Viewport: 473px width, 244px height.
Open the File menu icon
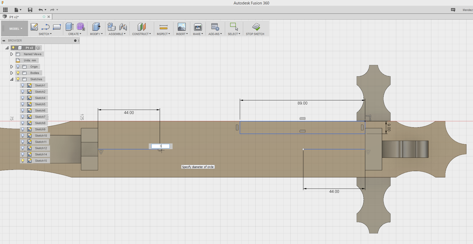coord(16,10)
